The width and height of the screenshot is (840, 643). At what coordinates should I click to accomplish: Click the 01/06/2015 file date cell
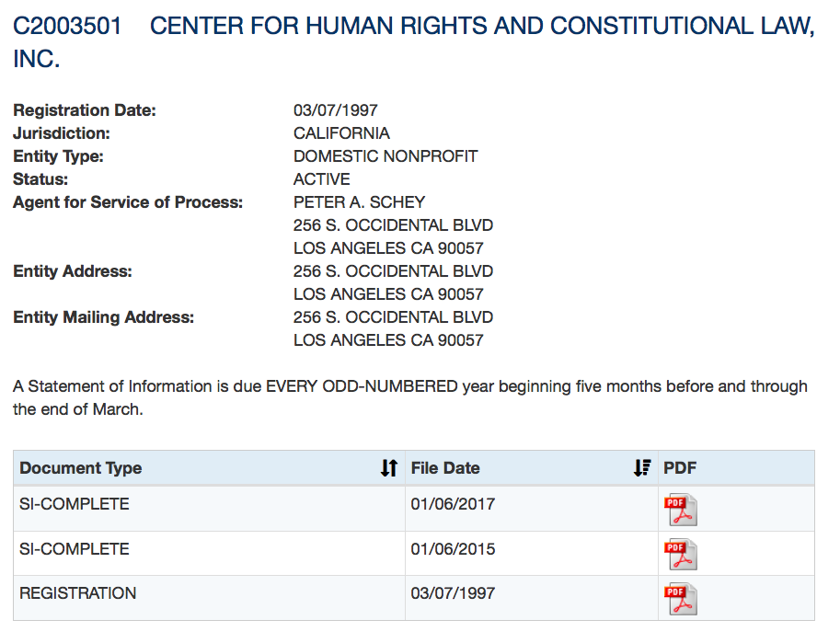[x=453, y=549]
